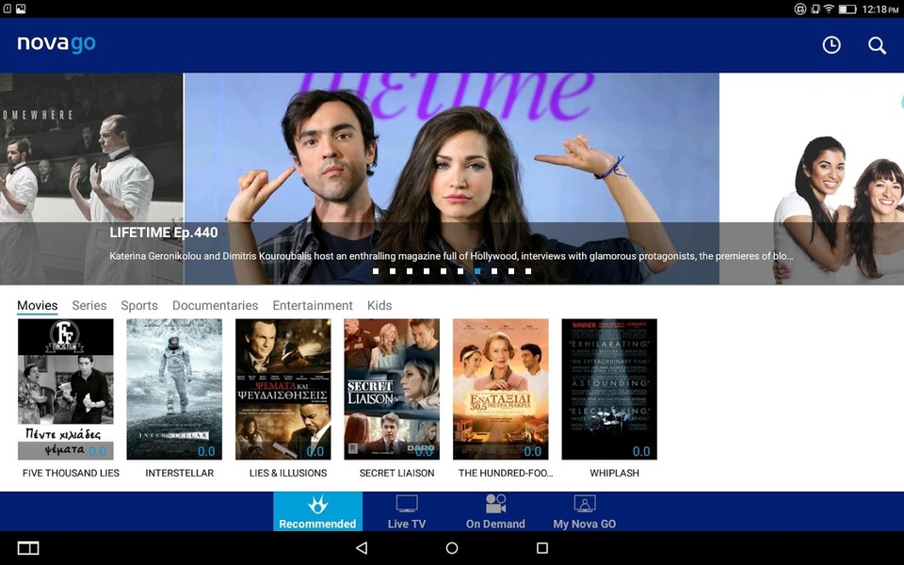Select the Entertainment category
The width and height of the screenshot is (904, 565).
[313, 305]
